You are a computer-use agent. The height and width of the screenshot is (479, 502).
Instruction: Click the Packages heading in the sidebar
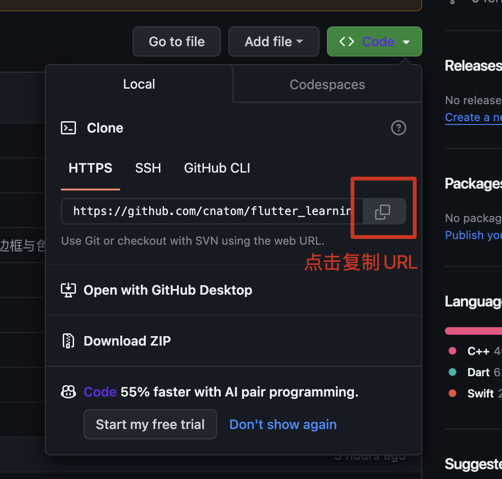pyautogui.click(x=473, y=184)
